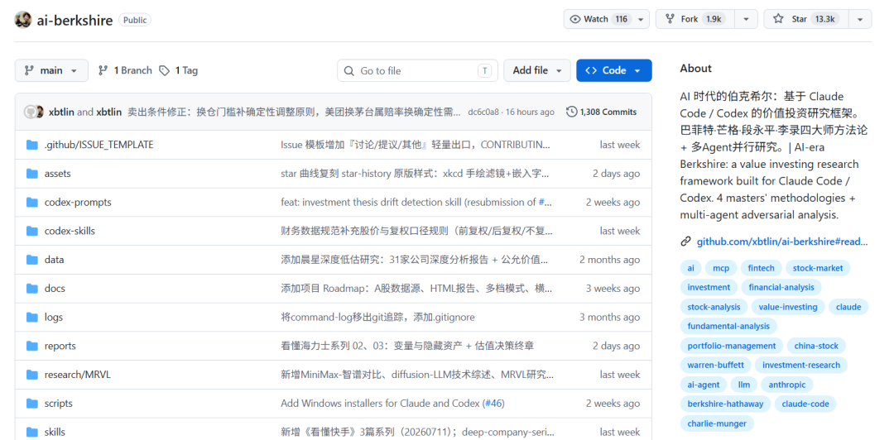Image resolution: width=894 pixels, height=440 pixels.
Task: Click the history clock icon beside 1,308 Commits
Action: [571, 112]
